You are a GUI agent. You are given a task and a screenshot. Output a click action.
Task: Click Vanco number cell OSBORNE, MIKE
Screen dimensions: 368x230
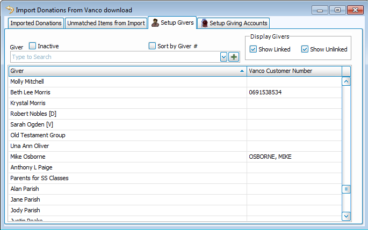(x=270, y=157)
